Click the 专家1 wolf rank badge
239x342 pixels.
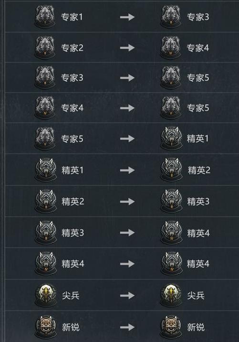pos(45,17)
